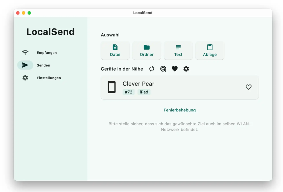Select Text to send a message
This screenshot has height=192, width=283.
click(178, 50)
